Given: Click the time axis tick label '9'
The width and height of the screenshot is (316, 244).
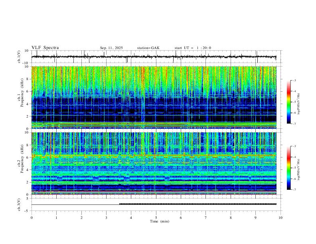Looking at the screenshot, I should [x=255, y=218].
